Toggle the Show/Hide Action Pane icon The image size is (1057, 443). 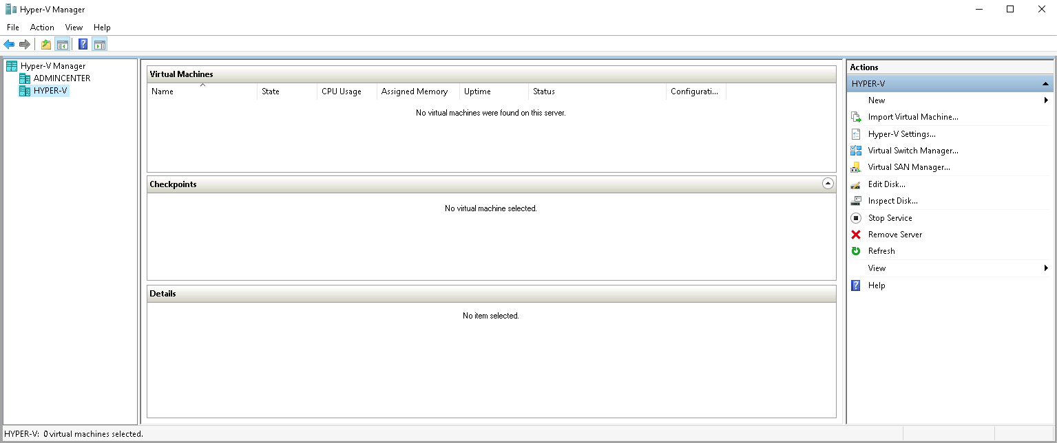pyautogui.click(x=99, y=45)
